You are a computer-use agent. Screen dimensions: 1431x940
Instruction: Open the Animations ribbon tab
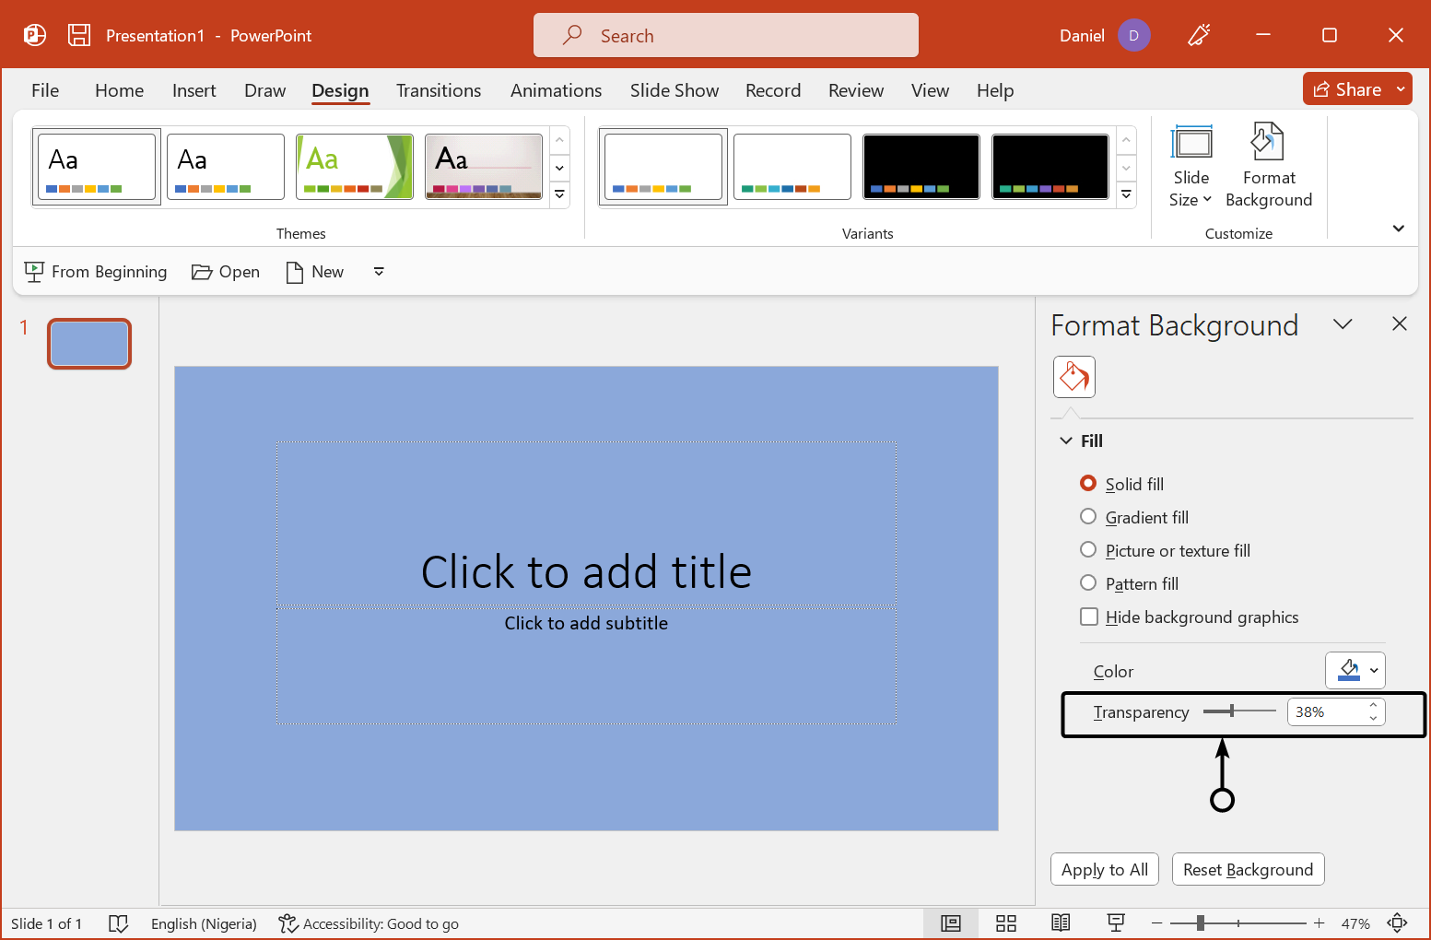coord(556,89)
